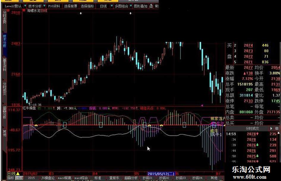Click the green down arrow in the :39 trade row
This screenshot has width=281, height=181.
coord(257,145)
